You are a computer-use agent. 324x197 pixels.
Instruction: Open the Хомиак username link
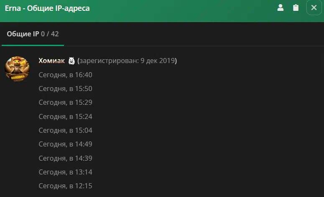click(52, 61)
